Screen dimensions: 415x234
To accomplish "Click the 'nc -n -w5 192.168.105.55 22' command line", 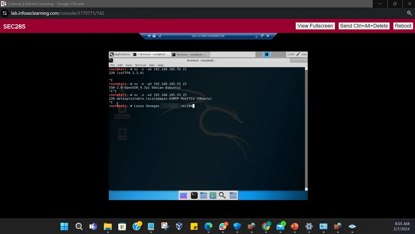I will [x=160, y=84].
